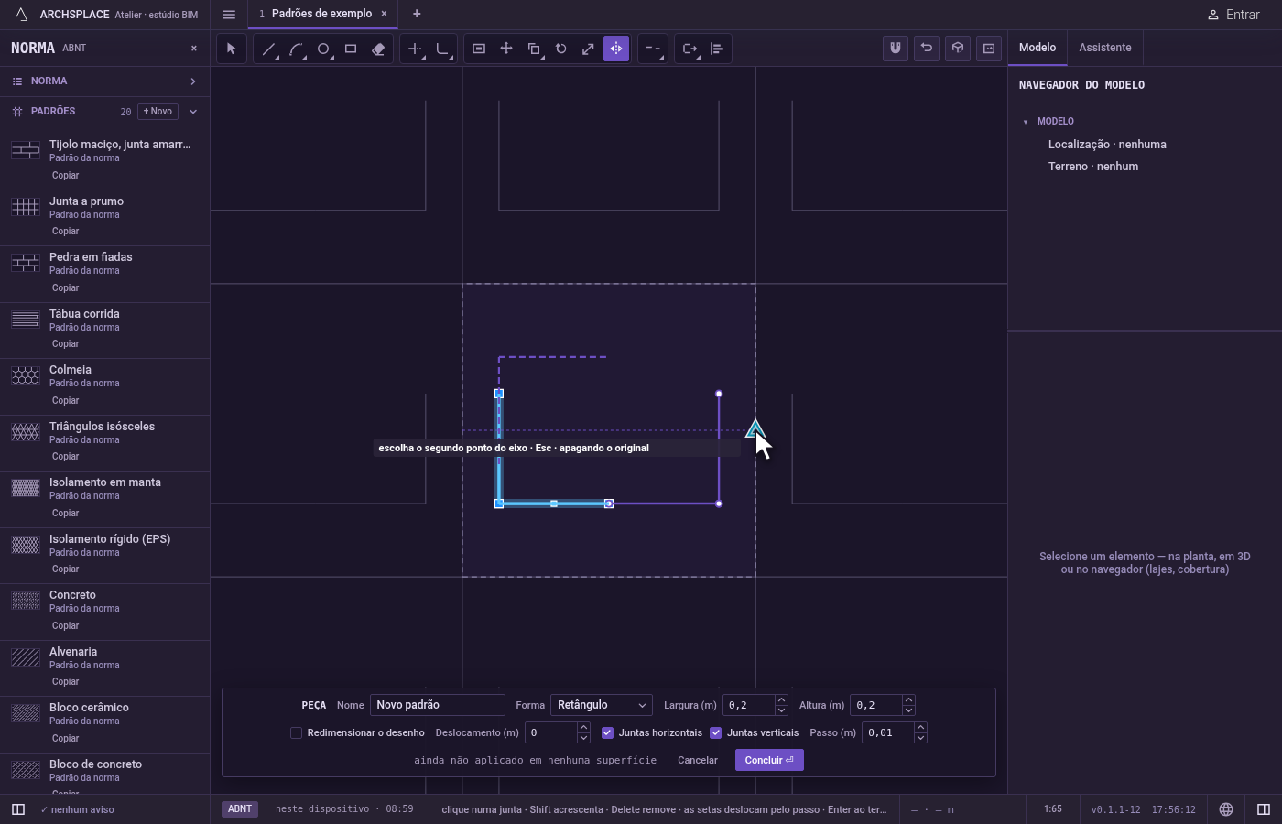Open the hamburger menu

pyautogui.click(x=229, y=15)
